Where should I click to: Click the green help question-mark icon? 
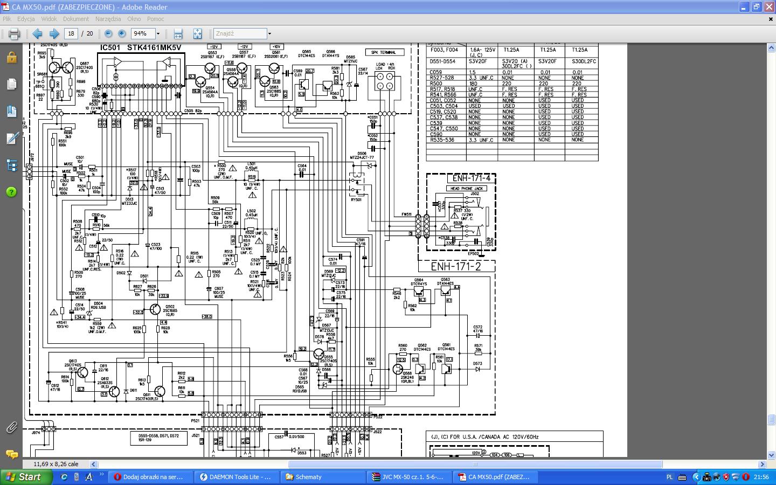click(x=11, y=192)
